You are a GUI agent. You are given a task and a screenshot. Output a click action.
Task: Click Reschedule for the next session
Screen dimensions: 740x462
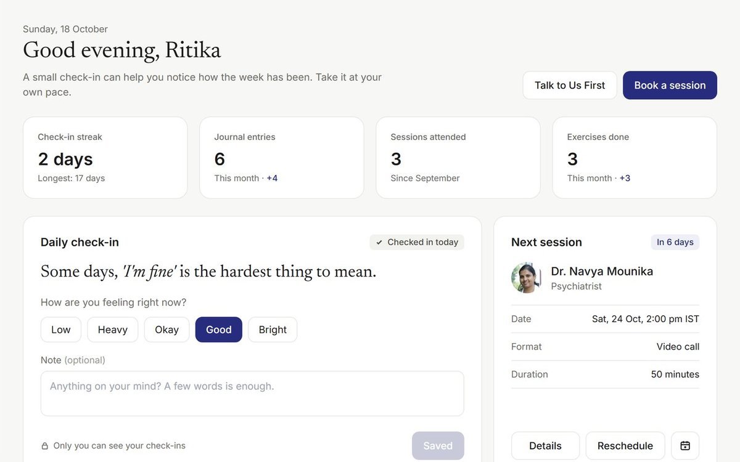coord(625,445)
